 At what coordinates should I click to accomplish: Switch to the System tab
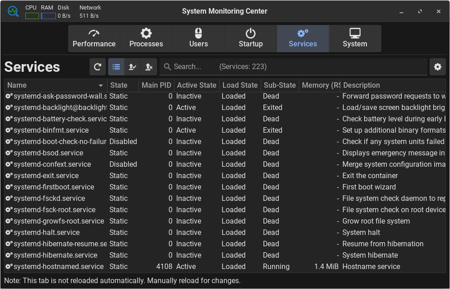click(355, 39)
